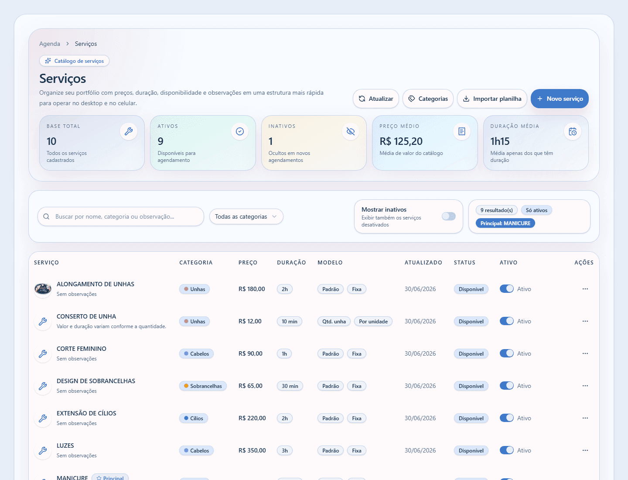The width and height of the screenshot is (628, 480).
Task: Go to Agenda in the breadcrumb
Action: click(50, 44)
